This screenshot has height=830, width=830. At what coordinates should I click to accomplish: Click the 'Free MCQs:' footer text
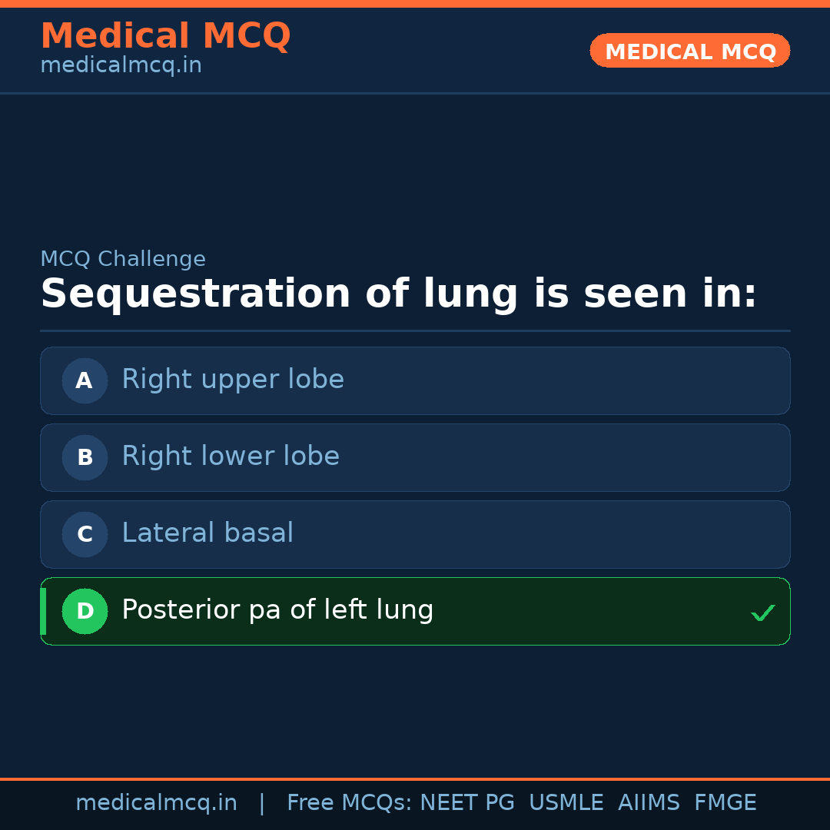[350, 803]
